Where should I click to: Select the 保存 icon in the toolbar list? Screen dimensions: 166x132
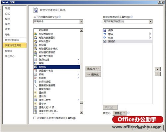[105, 30]
